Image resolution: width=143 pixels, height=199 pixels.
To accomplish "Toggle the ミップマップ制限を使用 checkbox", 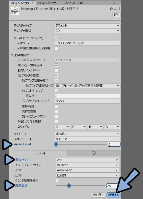I will [56, 81].
